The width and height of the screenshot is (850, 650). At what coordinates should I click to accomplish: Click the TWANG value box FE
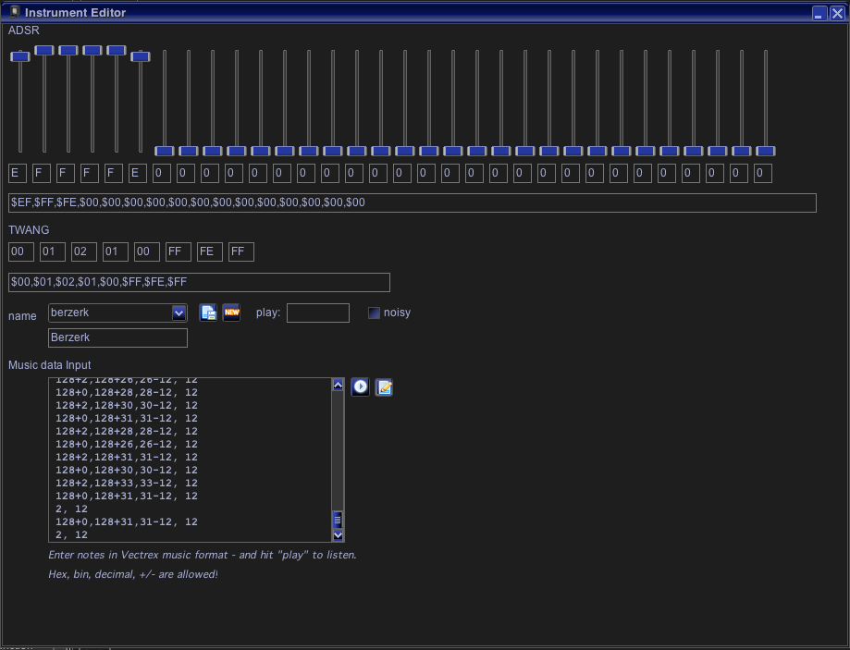point(209,251)
